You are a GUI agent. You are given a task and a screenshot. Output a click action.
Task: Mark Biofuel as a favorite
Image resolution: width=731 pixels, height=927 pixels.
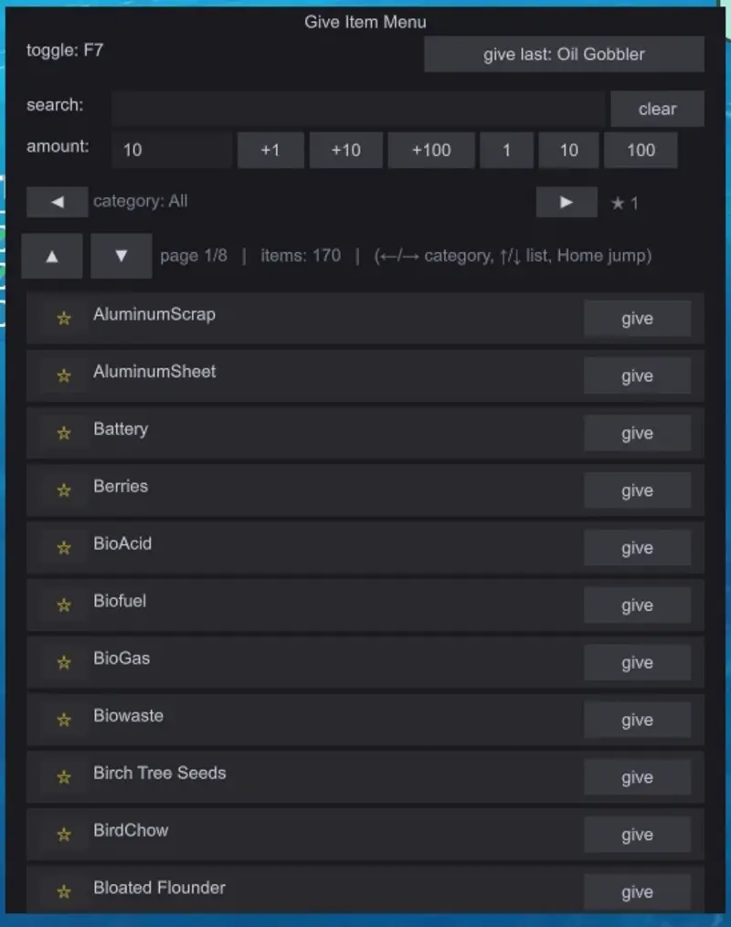point(64,606)
